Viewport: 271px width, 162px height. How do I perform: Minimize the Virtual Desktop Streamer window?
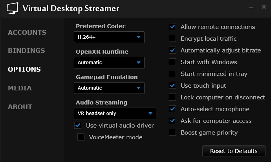(x=251, y=7)
